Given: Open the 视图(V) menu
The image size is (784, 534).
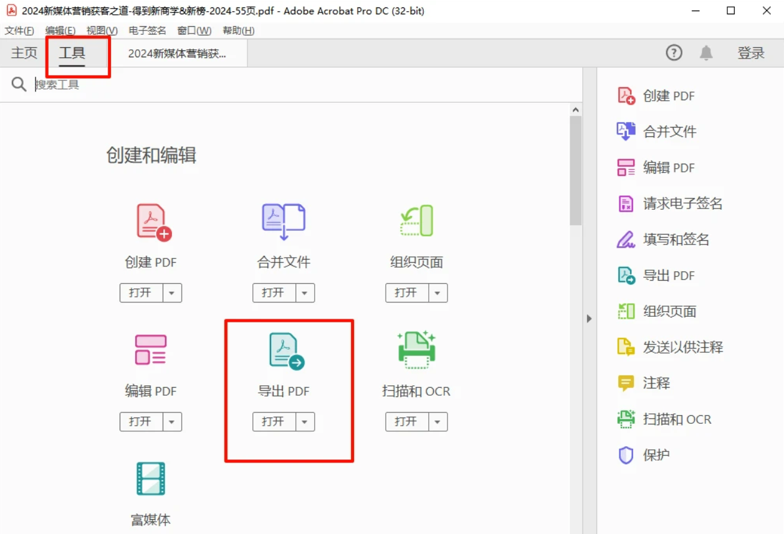Looking at the screenshot, I should click(102, 30).
